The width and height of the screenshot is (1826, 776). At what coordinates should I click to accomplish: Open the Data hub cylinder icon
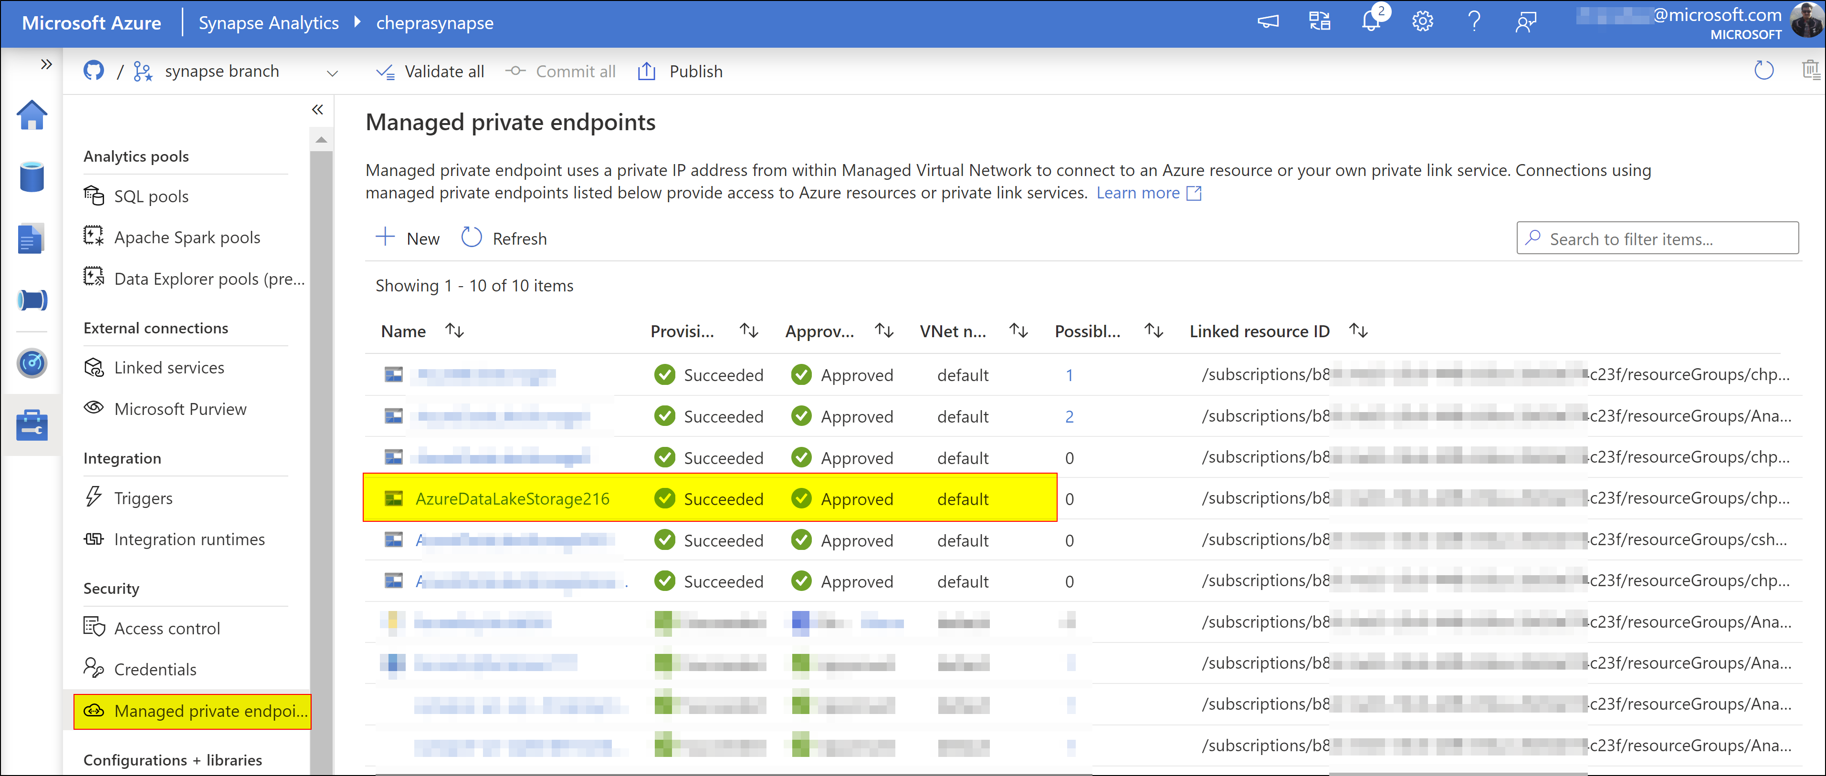click(32, 177)
